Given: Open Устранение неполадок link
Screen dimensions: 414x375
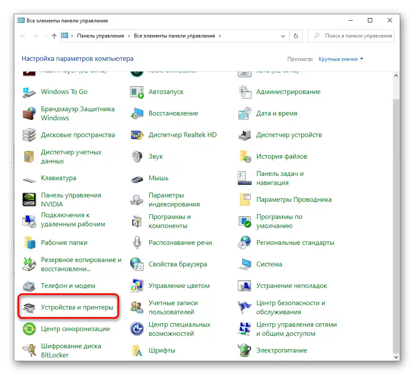Looking at the screenshot, I should [292, 286].
